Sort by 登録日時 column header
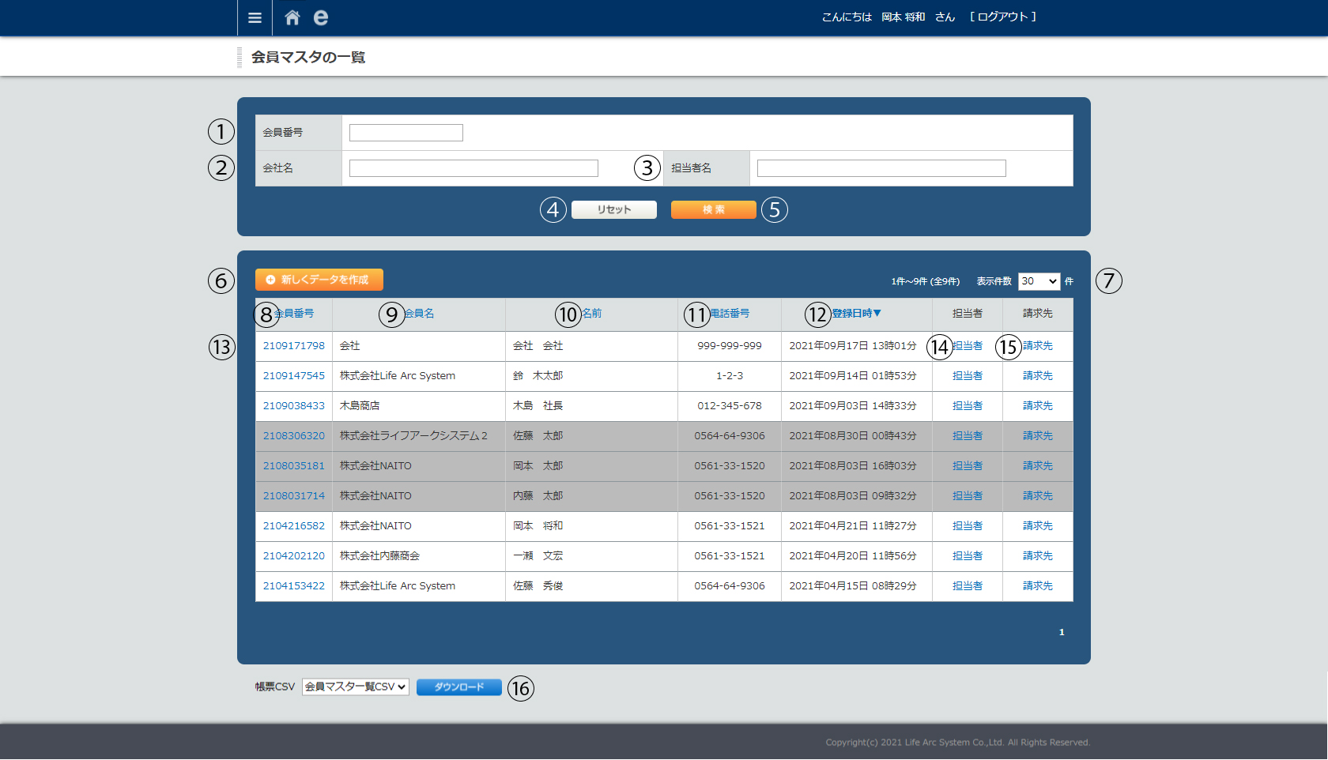This screenshot has height=760, width=1328. pyautogui.click(x=856, y=314)
